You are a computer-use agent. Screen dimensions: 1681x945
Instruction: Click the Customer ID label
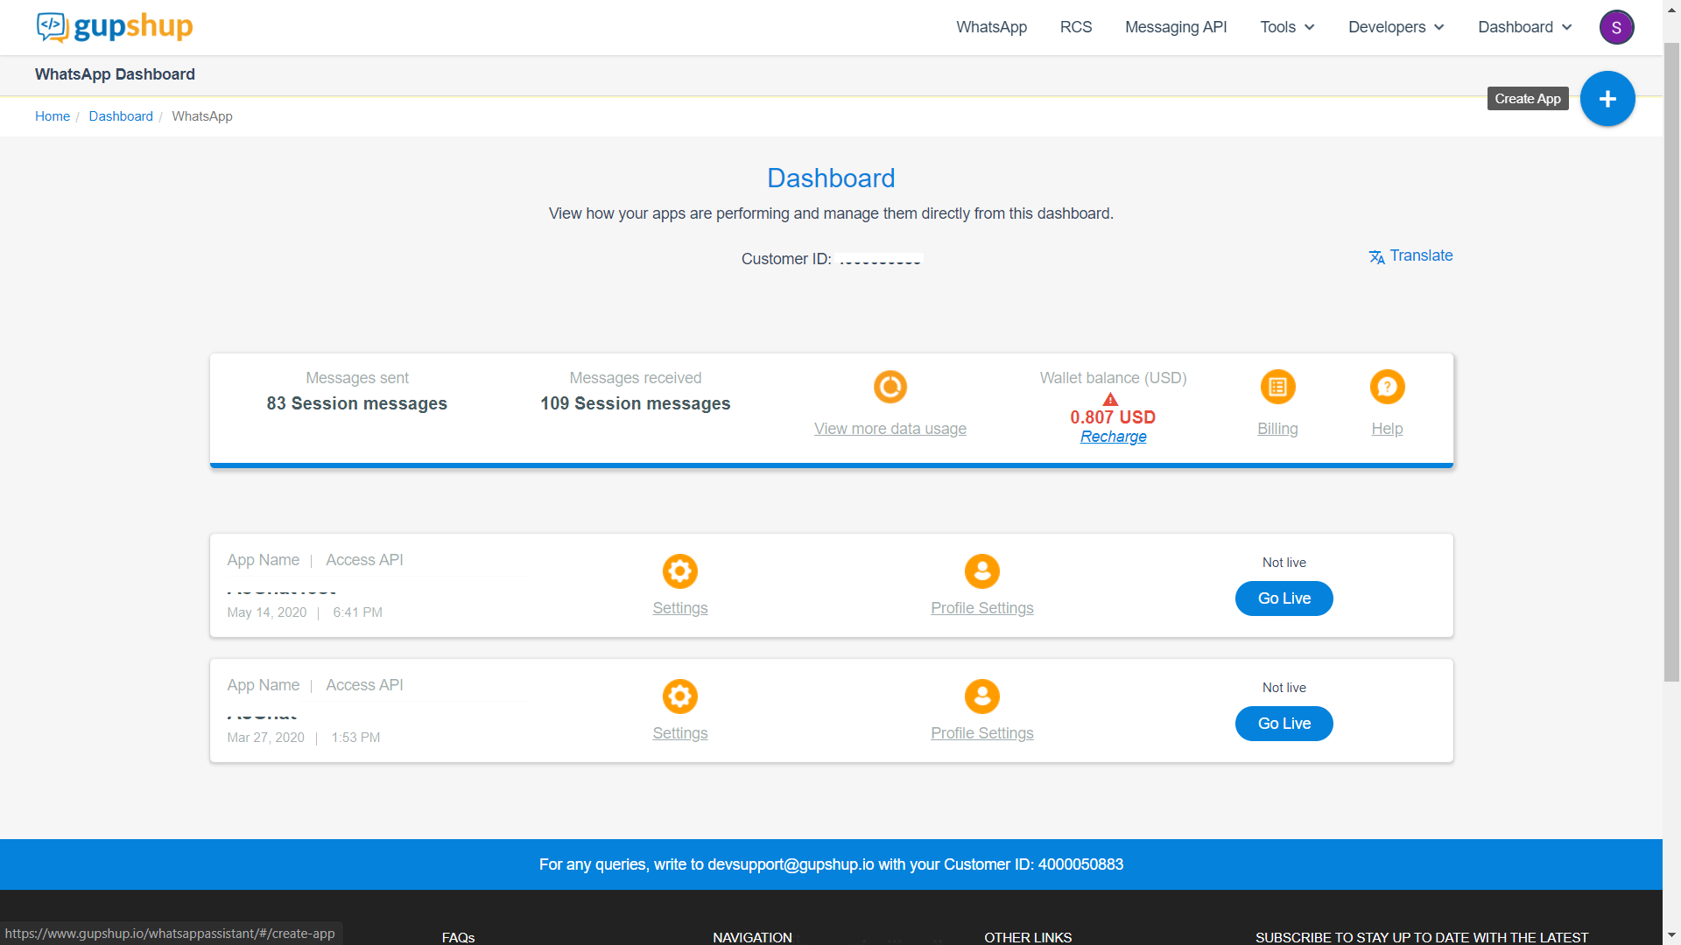(786, 259)
